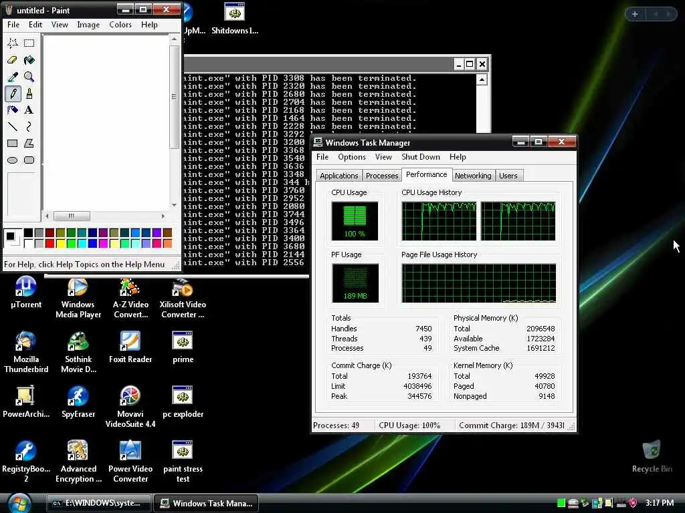
Task: Open Task Manager's Options menu
Action: [352, 157]
